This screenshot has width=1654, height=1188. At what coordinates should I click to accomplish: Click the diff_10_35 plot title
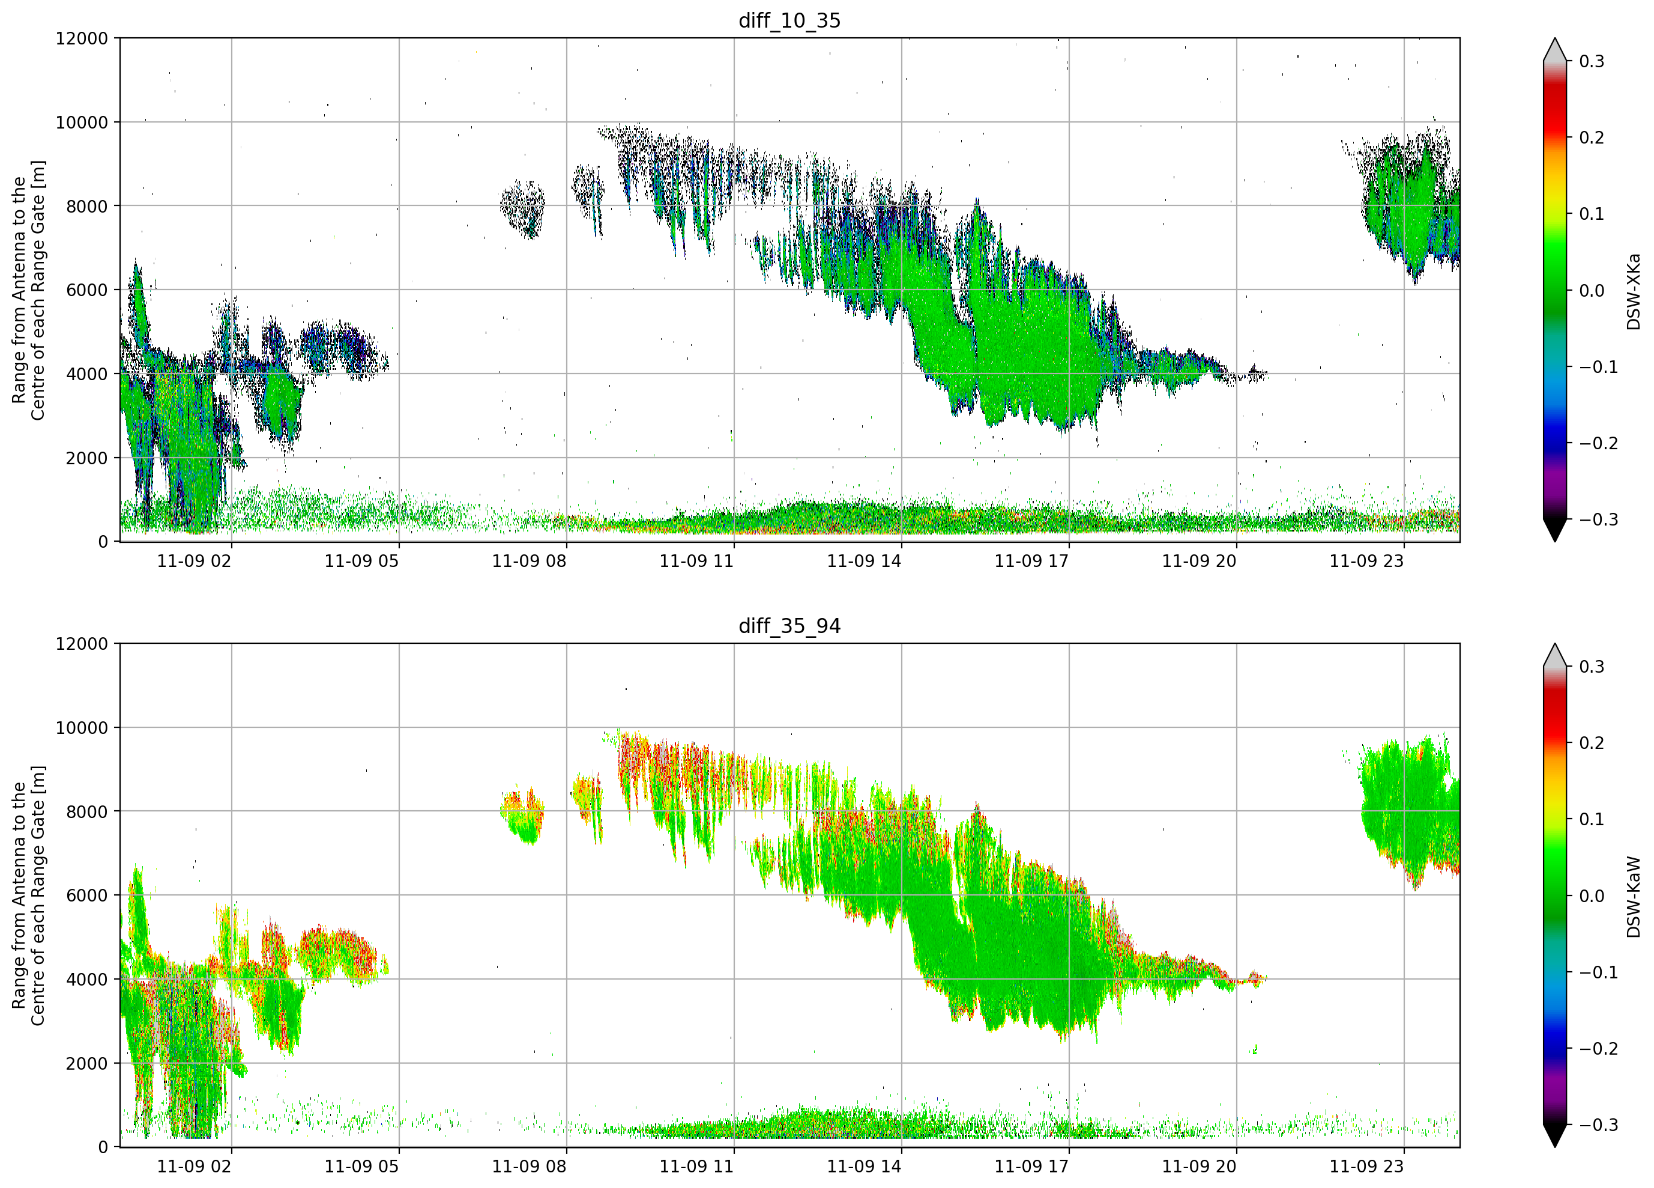[790, 20]
